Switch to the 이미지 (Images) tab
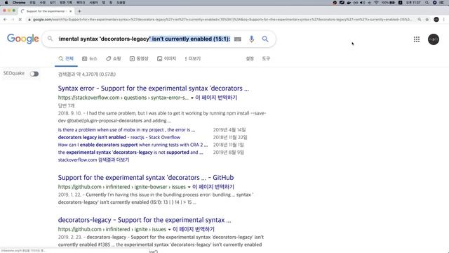This screenshot has height=253, width=449. pyautogui.click(x=167, y=58)
